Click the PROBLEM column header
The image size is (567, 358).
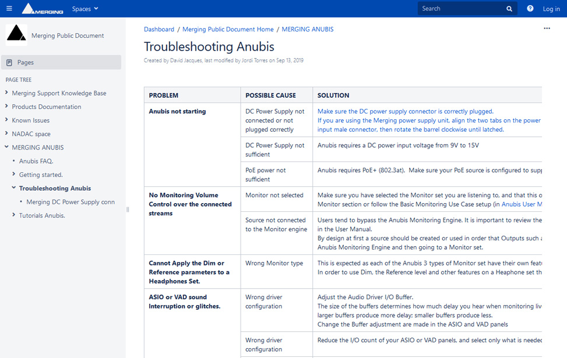pos(192,95)
